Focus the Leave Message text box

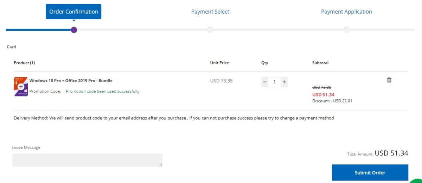[87, 160]
